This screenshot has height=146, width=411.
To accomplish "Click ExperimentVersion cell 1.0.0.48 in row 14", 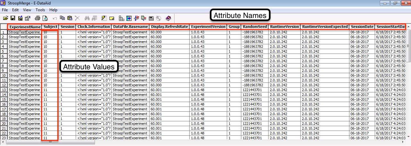I will (x=208, y=95).
